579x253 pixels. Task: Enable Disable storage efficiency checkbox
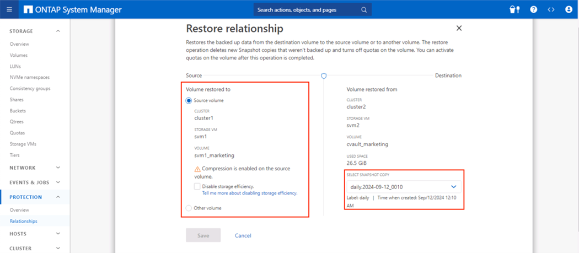click(197, 187)
